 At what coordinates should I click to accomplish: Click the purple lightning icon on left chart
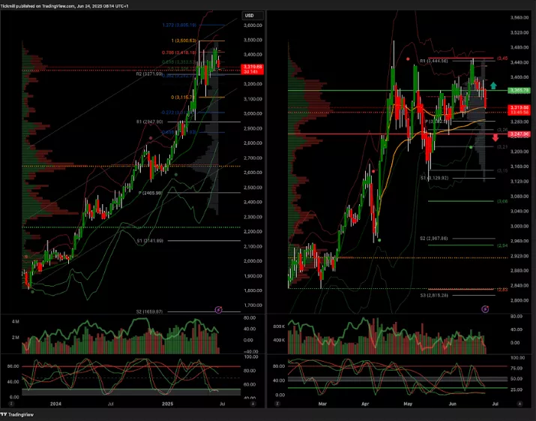(x=219, y=308)
